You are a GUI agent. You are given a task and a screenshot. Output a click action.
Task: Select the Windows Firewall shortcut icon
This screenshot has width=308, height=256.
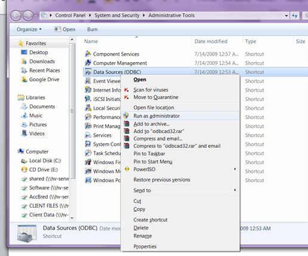click(88, 162)
